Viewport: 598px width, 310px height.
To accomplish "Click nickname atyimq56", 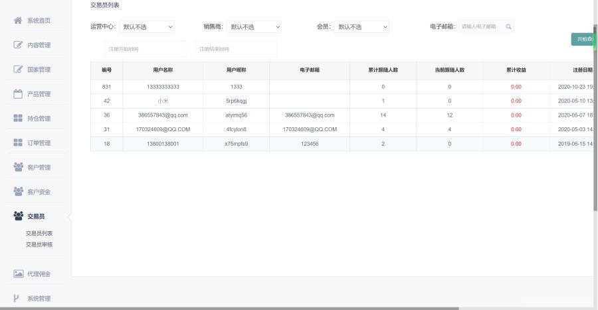I will (x=236, y=115).
